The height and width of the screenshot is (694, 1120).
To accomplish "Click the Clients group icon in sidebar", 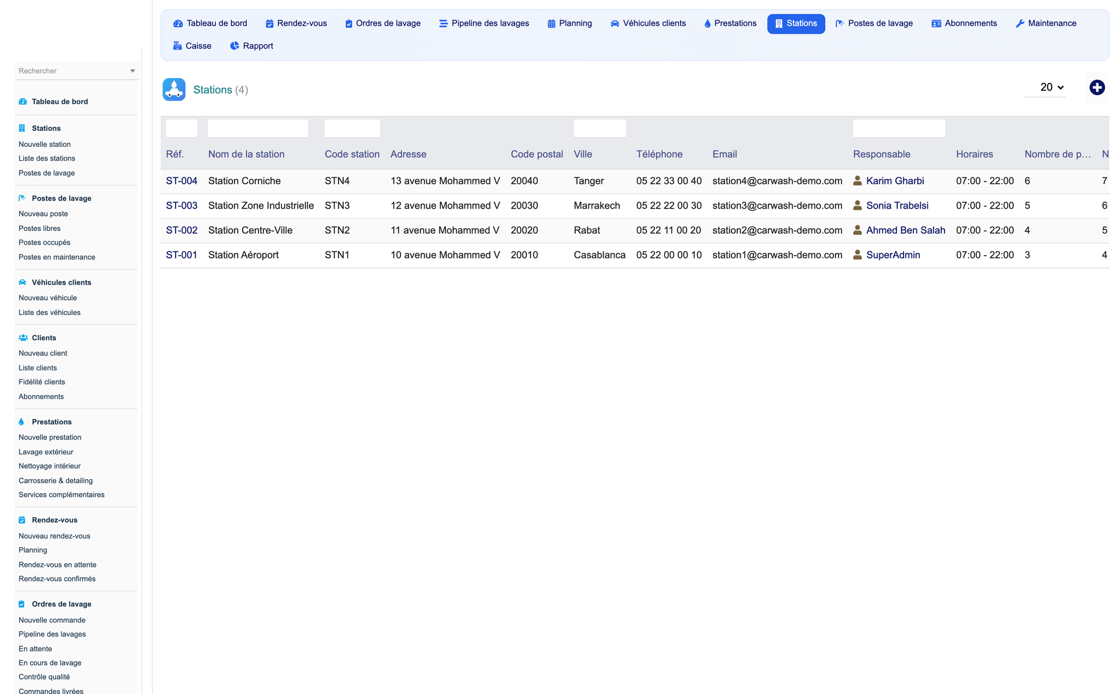I will click(x=23, y=338).
